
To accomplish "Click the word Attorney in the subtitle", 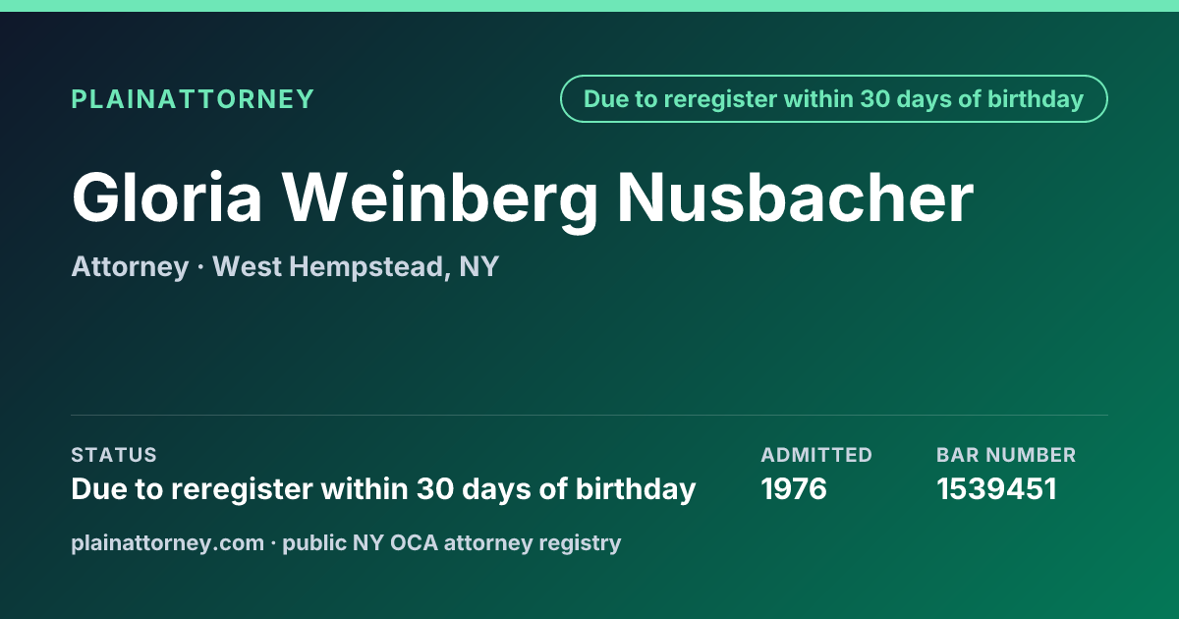I will [x=130, y=267].
